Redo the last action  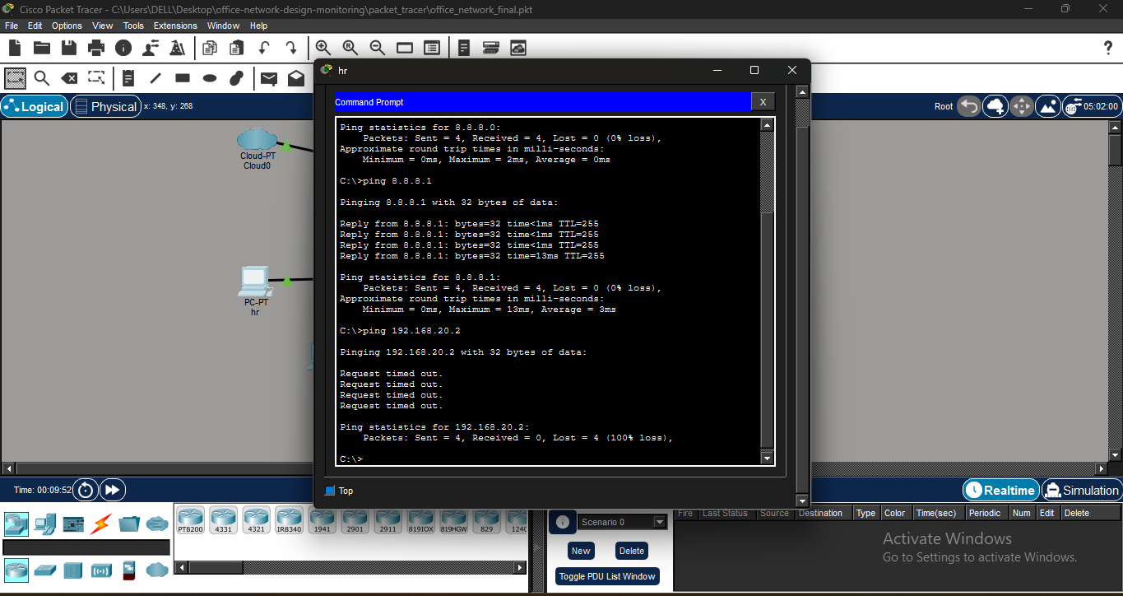(x=291, y=48)
